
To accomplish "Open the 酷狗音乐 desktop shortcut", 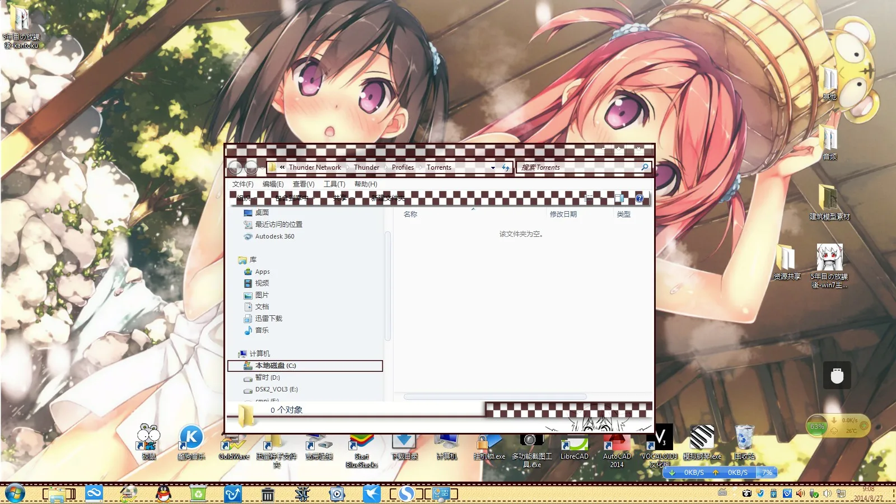I will (192, 442).
